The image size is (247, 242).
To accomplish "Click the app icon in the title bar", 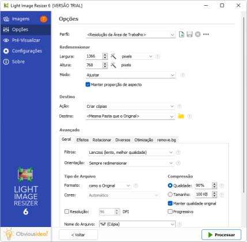I will [x=6, y=6].
